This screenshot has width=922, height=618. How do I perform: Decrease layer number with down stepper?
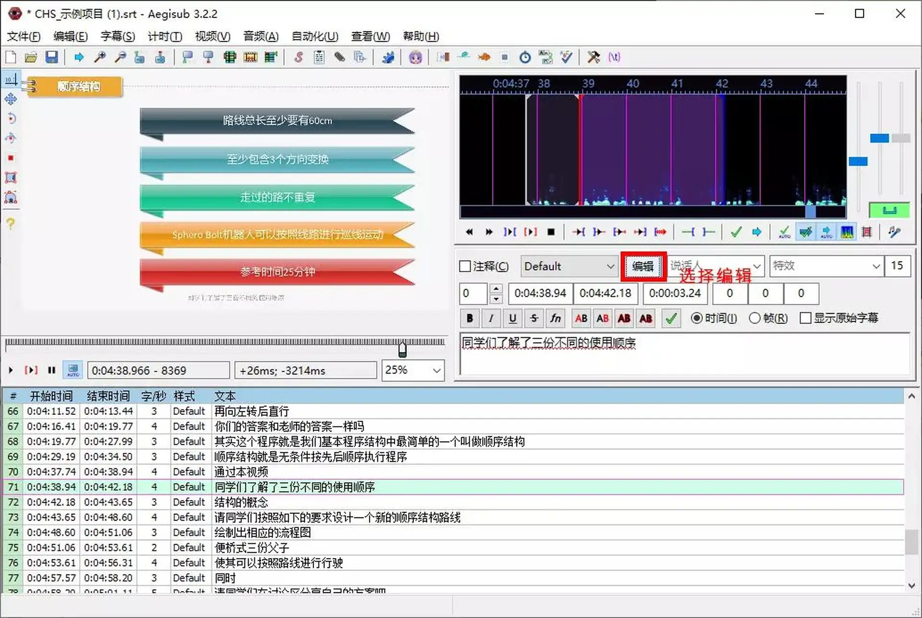tap(496, 299)
